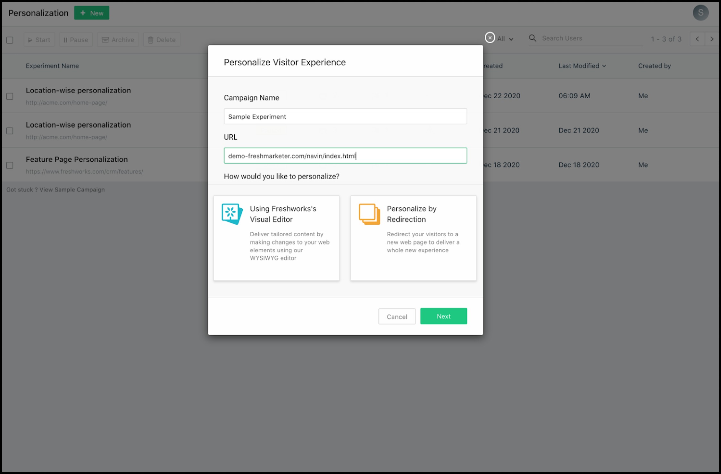Click the Created by column header
721x474 pixels.
654,66
